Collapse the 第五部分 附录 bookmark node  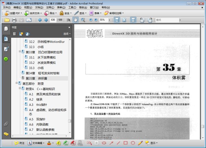click(16, 83)
